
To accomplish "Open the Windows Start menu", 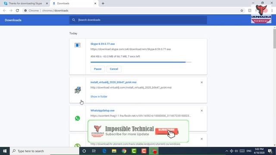I will [x=5, y=151].
